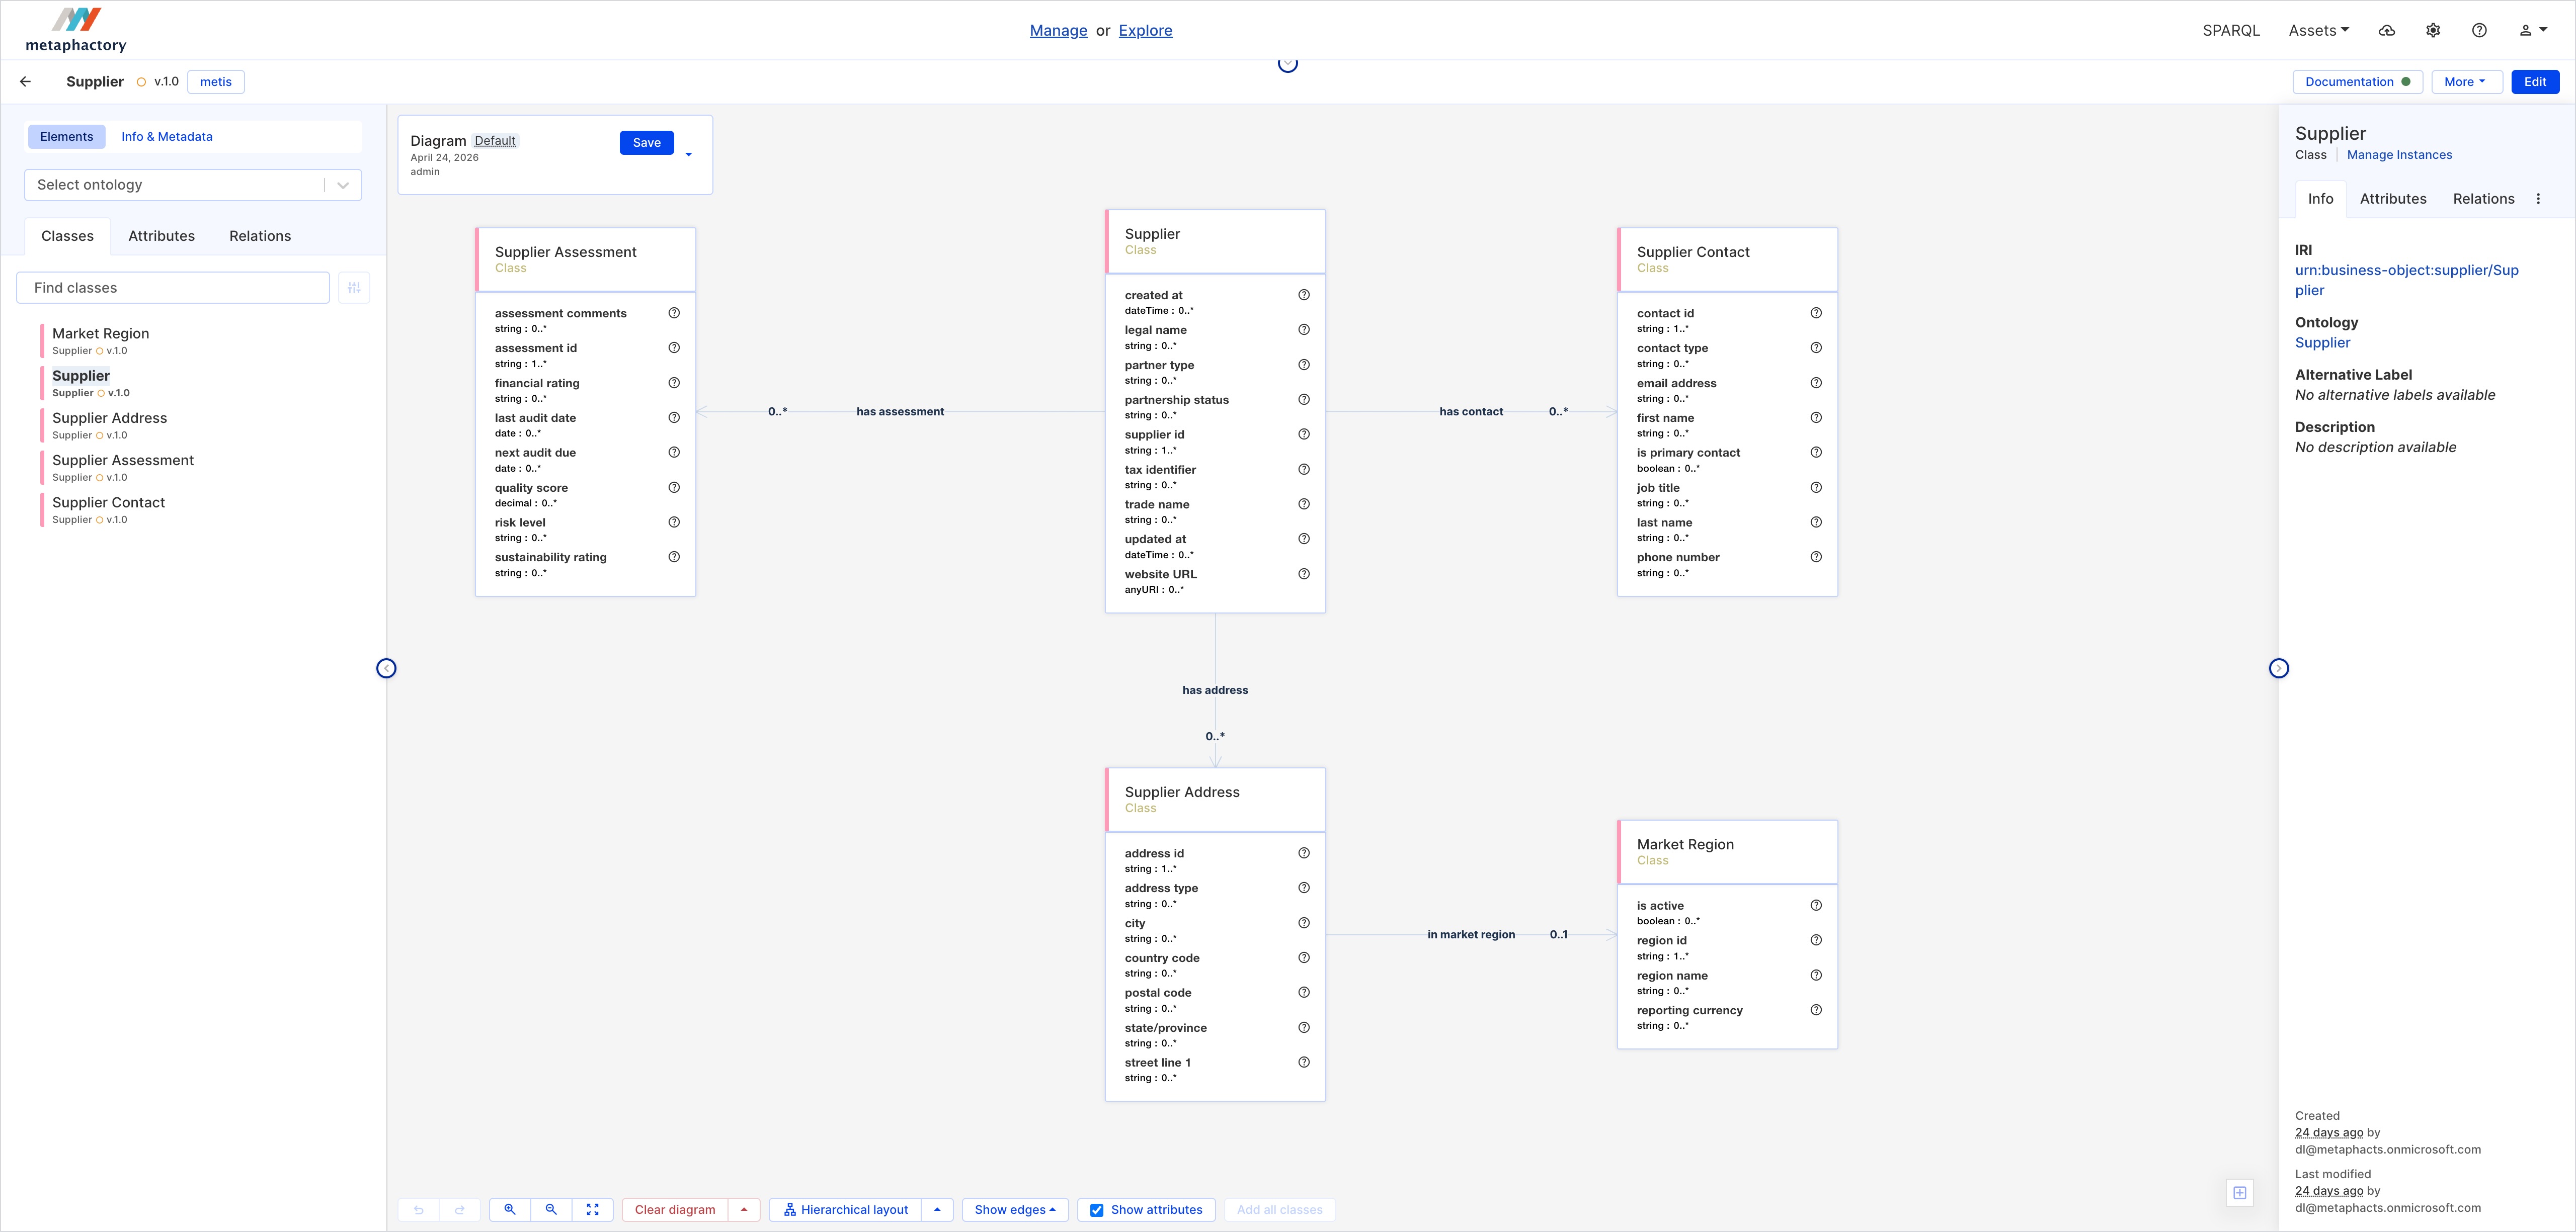This screenshot has height=1232, width=2576.
Task: Switch to Info & Metadata view
Action: (167, 137)
